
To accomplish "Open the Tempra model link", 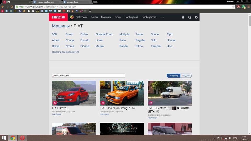I will [156, 46].
